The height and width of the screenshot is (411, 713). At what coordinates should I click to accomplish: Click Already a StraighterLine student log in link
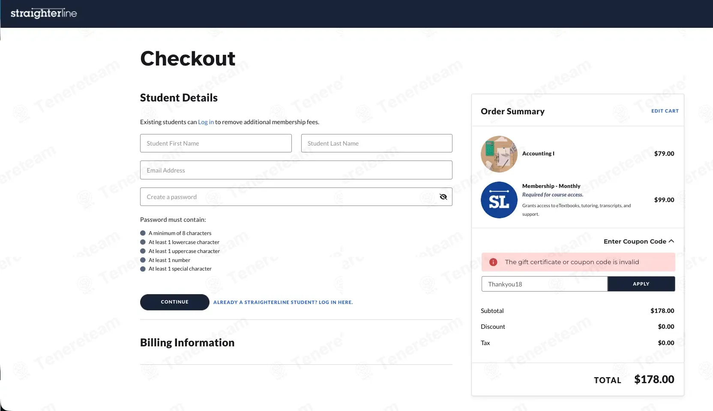[283, 302]
